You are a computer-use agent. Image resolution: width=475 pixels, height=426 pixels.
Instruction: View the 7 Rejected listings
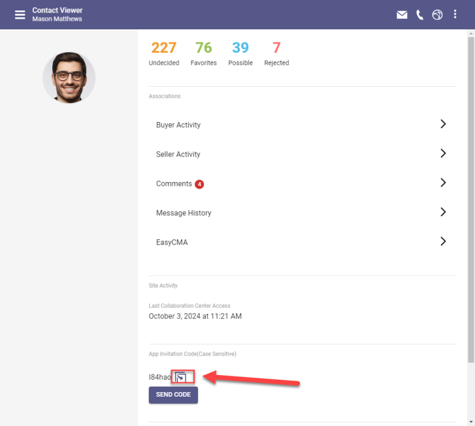point(276,53)
